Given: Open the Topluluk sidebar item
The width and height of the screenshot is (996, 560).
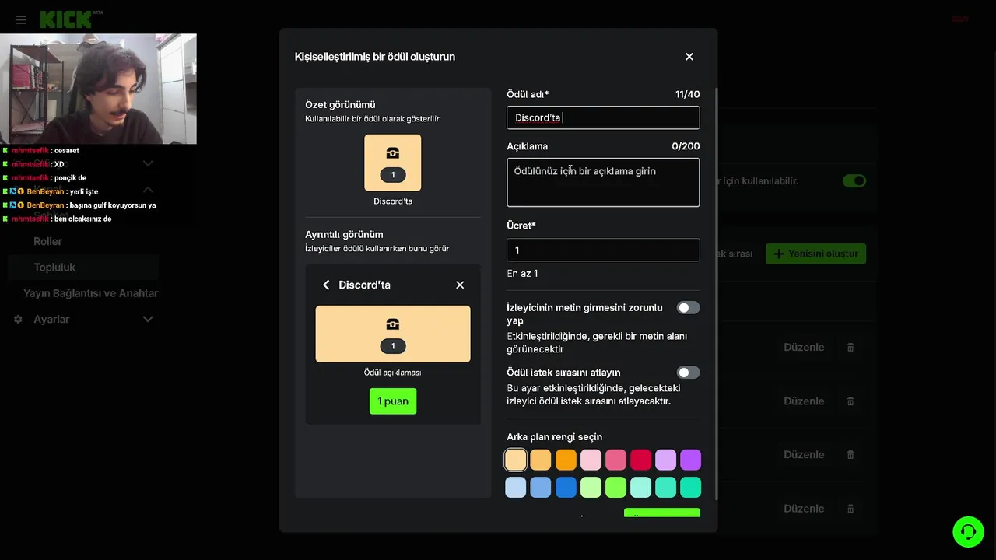Looking at the screenshot, I should (x=54, y=267).
